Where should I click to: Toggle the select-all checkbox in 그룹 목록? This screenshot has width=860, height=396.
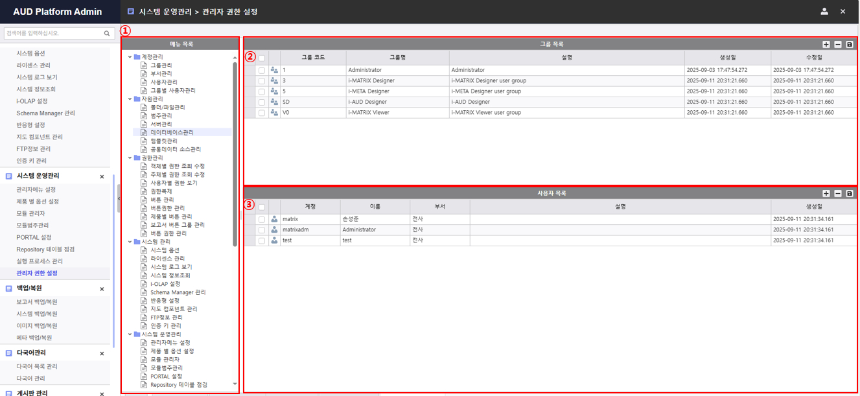pos(262,58)
